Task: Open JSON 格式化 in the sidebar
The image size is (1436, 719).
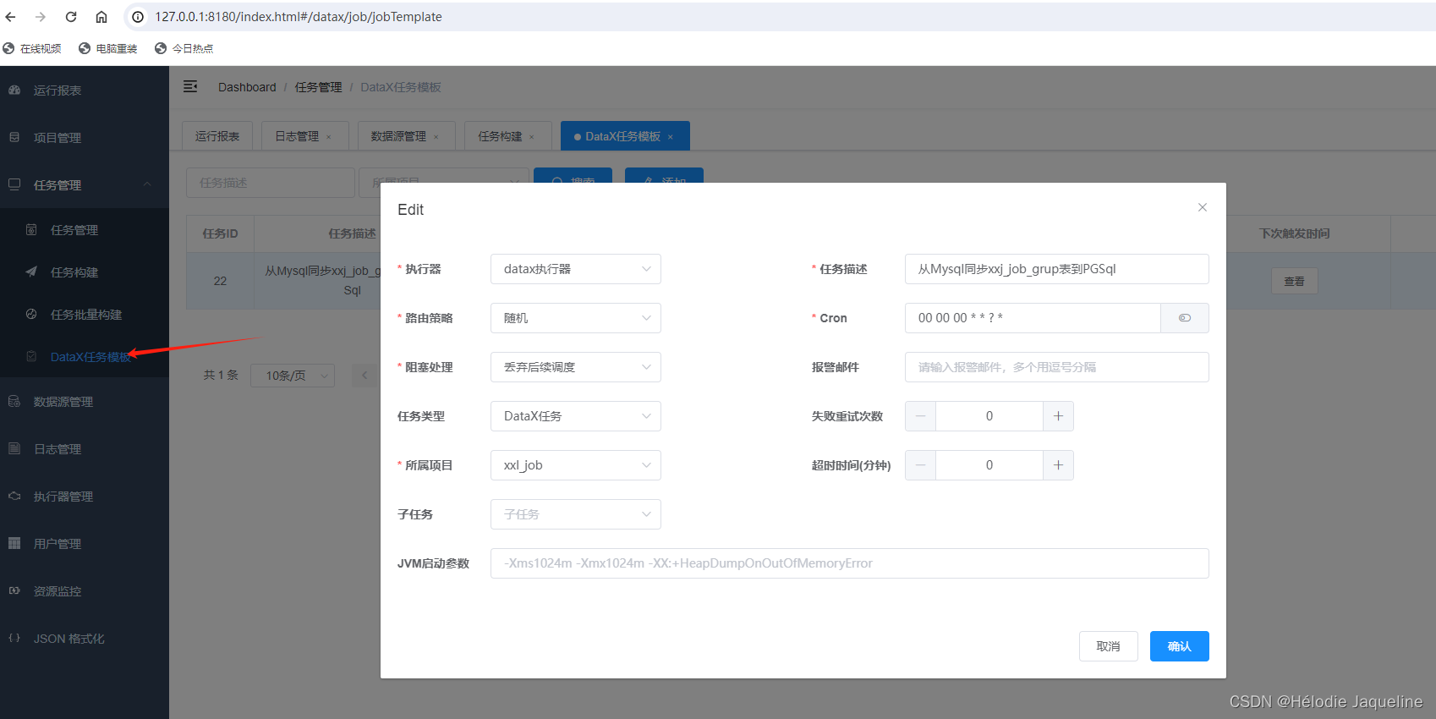Action: pyautogui.click(x=69, y=639)
